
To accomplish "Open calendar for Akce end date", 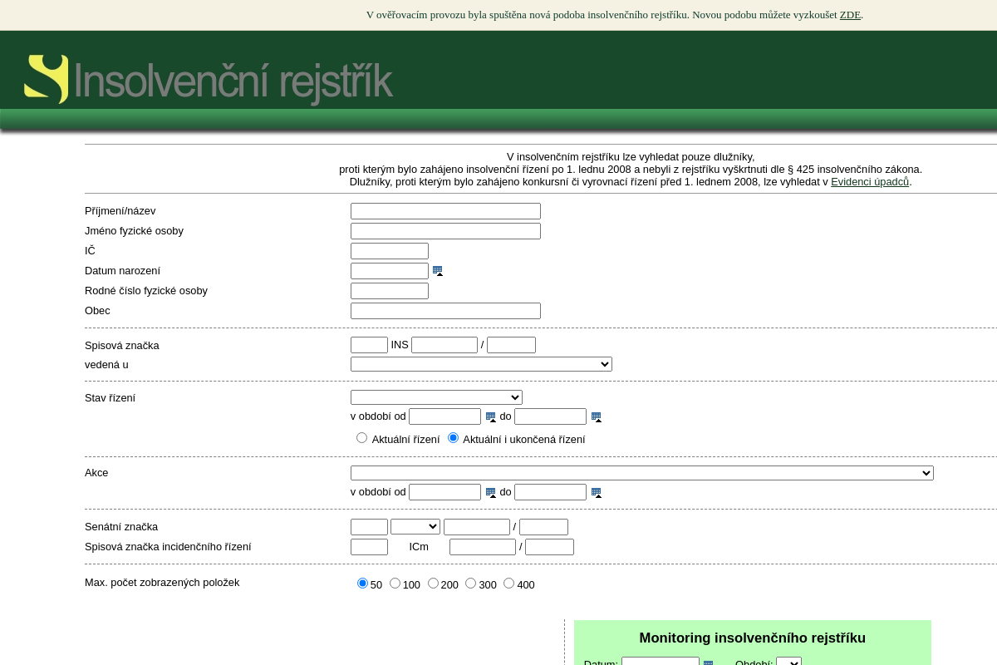I will pos(597,492).
